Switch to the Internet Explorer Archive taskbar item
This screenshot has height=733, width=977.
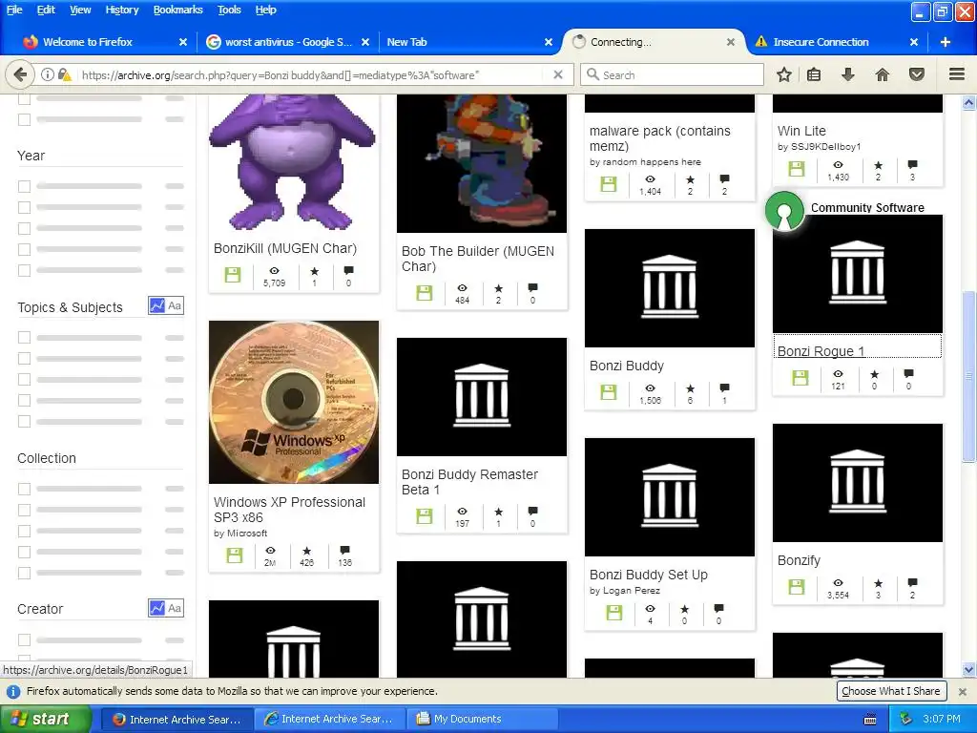(x=329, y=719)
